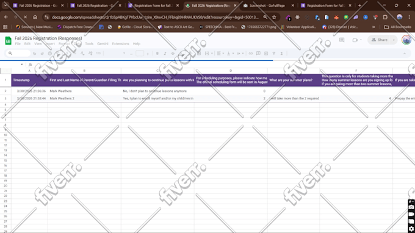This screenshot has width=415, height=233.
Task: Click the Chrome address bar URL
Action: pyautogui.click(x=155, y=17)
